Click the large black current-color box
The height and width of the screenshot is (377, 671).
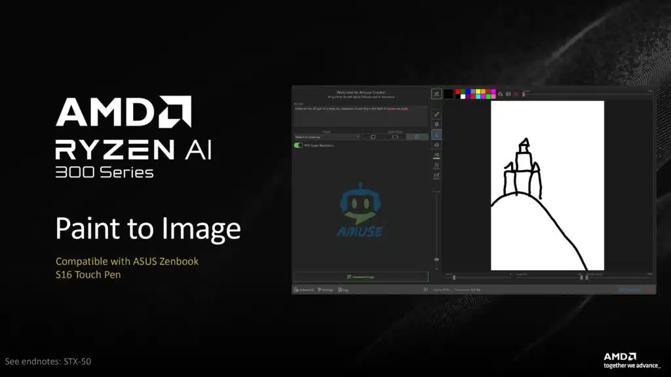(x=448, y=94)
